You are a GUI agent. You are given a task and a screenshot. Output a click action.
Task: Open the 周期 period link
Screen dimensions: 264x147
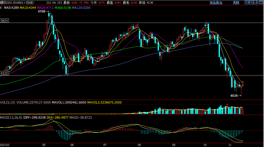236,3
